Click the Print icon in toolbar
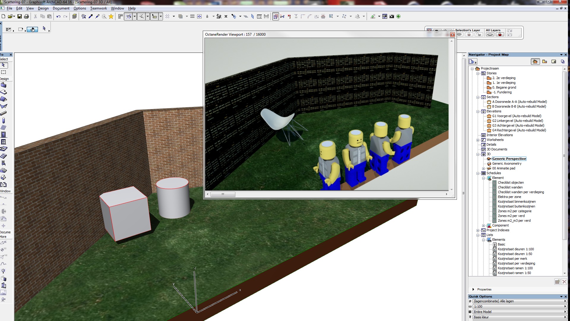This screenshot has width=570, height=321. click(26, 17)
